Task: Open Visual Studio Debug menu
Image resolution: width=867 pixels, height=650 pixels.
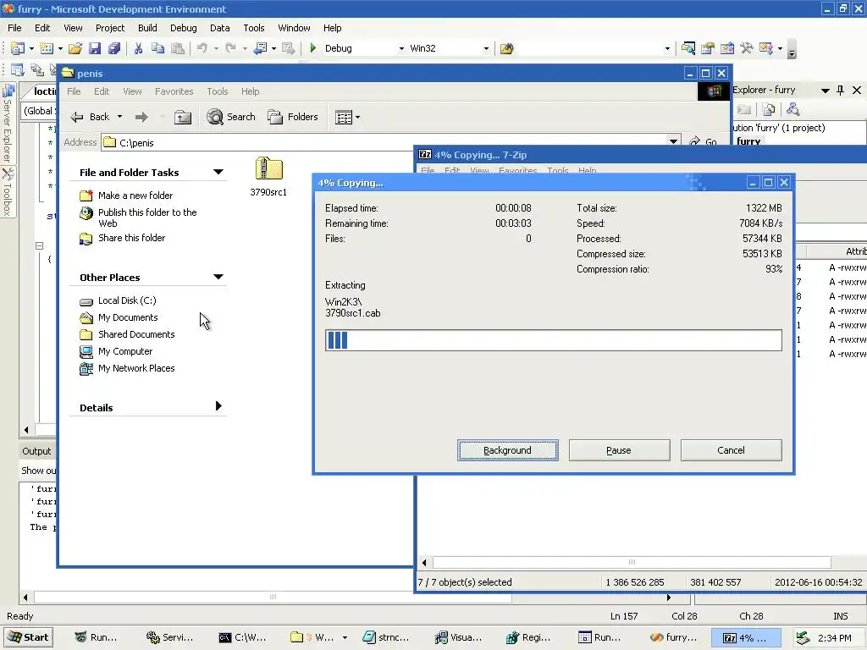Action: point(183,28)
